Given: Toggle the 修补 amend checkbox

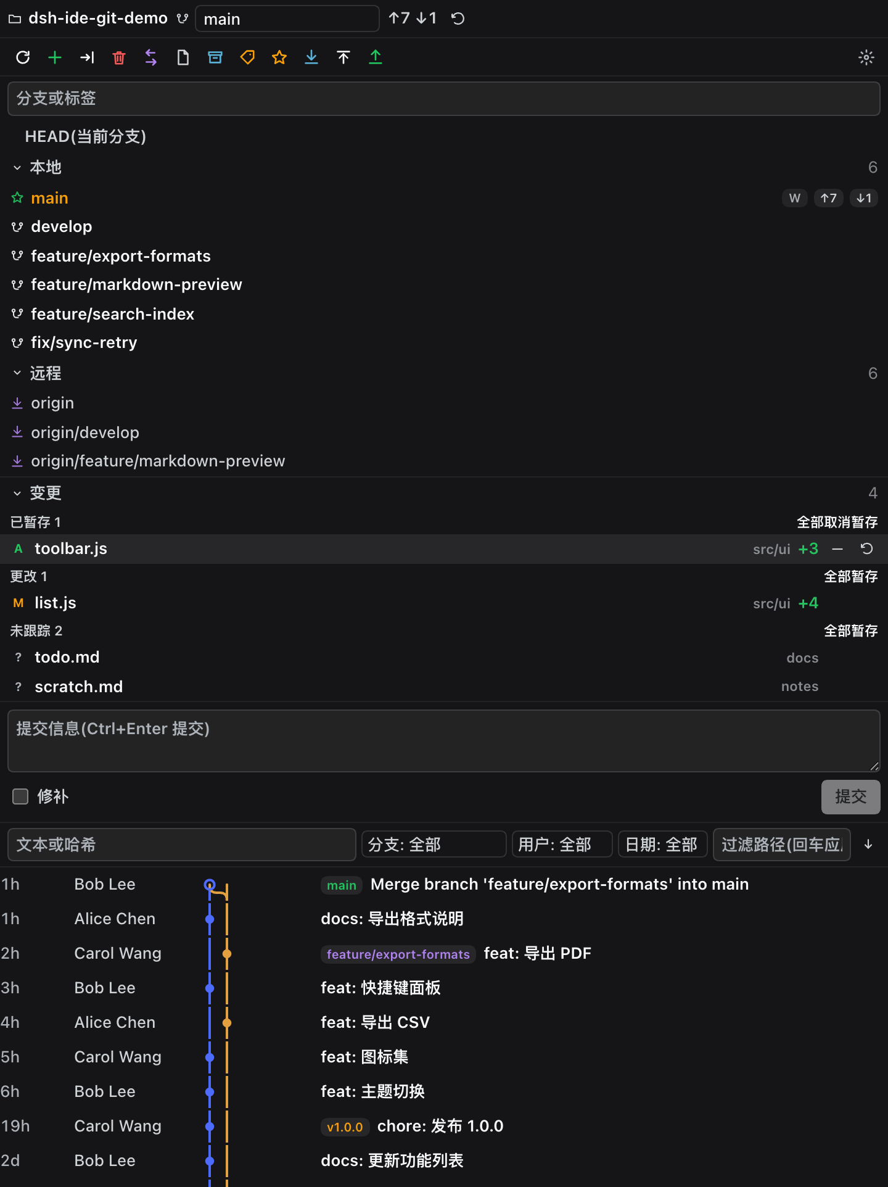Looking at the screenshot, I should pos(20,796).
